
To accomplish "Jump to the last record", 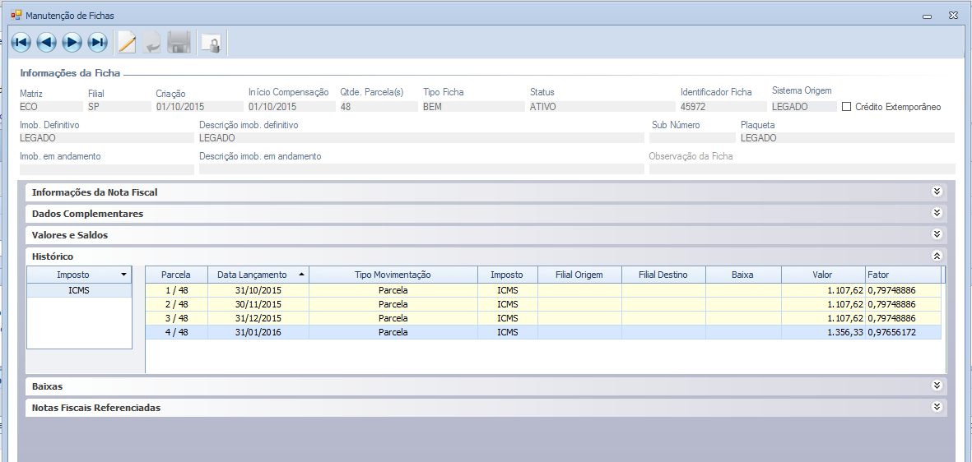I will (98, 43).
